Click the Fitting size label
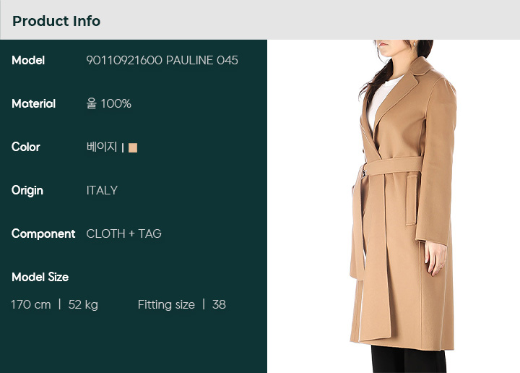This screenshot has height=373, width=520. coord(166,304)
